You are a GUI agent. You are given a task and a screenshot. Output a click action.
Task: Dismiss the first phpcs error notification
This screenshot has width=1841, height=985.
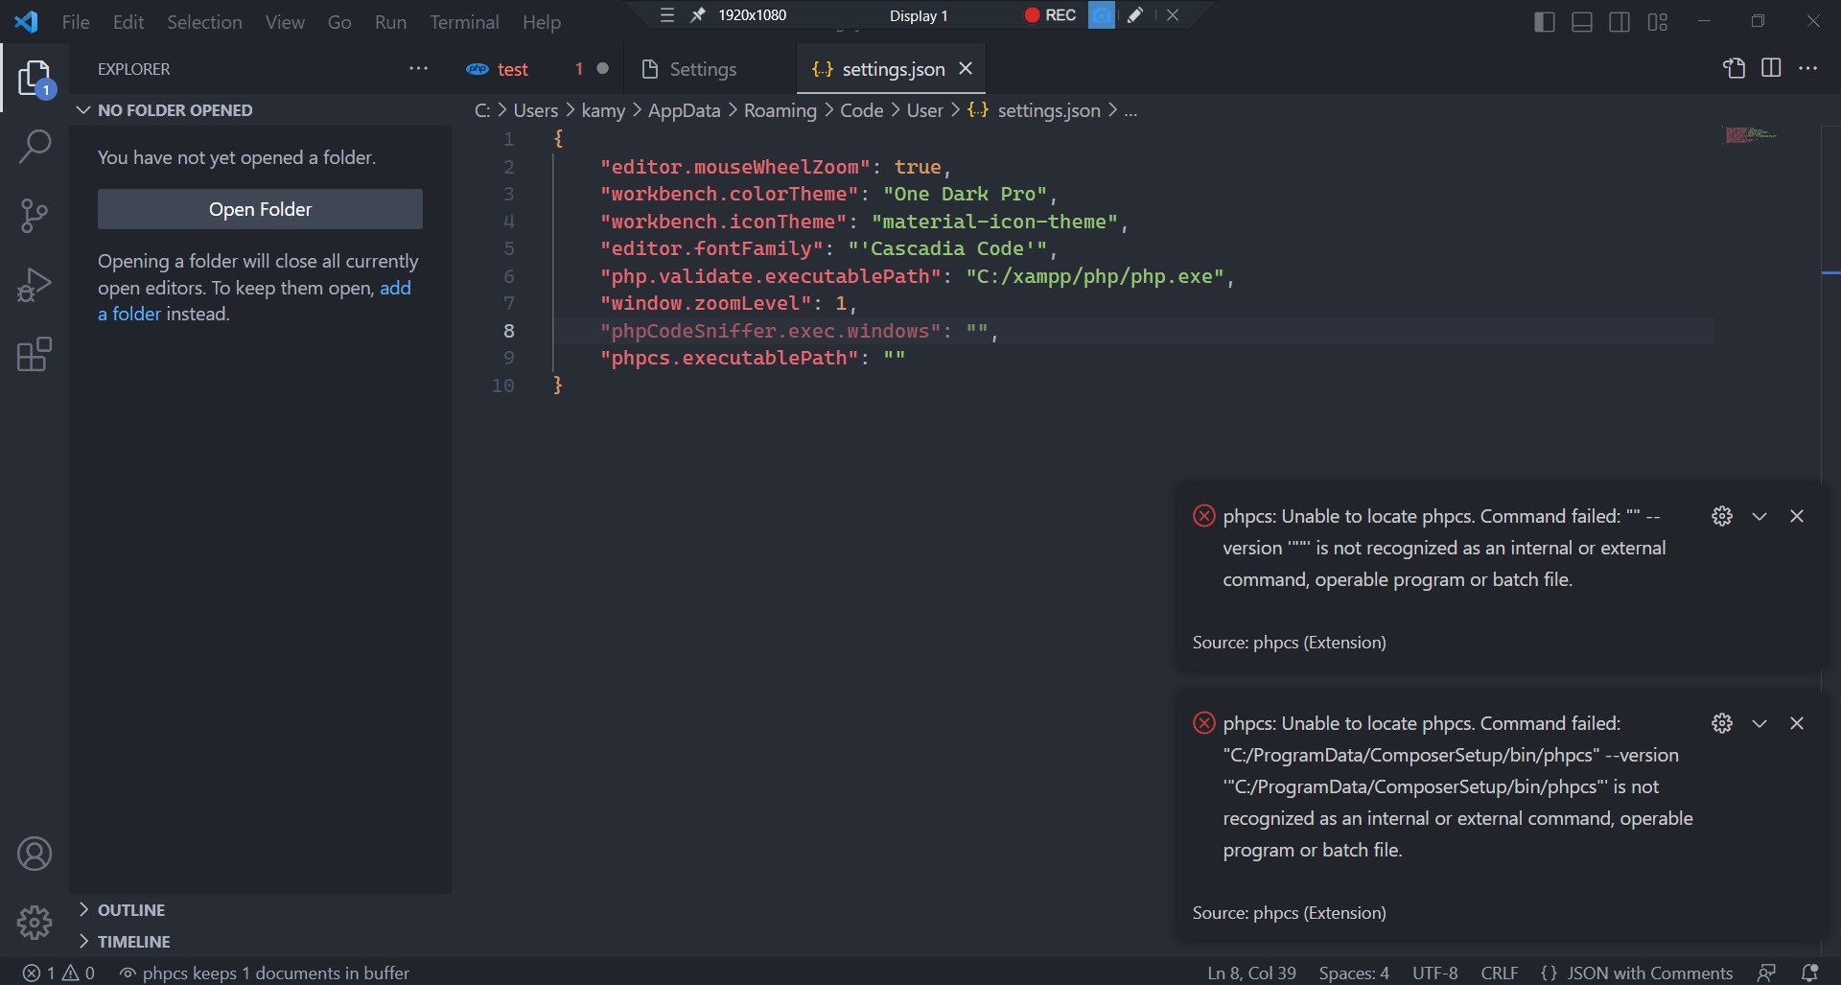click(x=1797, y=516)
